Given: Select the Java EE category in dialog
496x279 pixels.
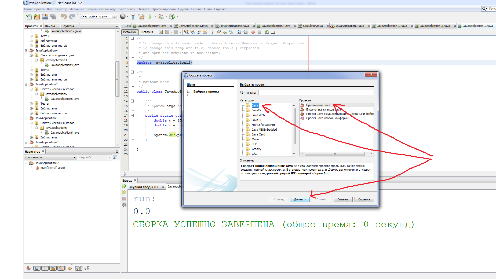Looking at the screenshot, I should click(257, 120).
